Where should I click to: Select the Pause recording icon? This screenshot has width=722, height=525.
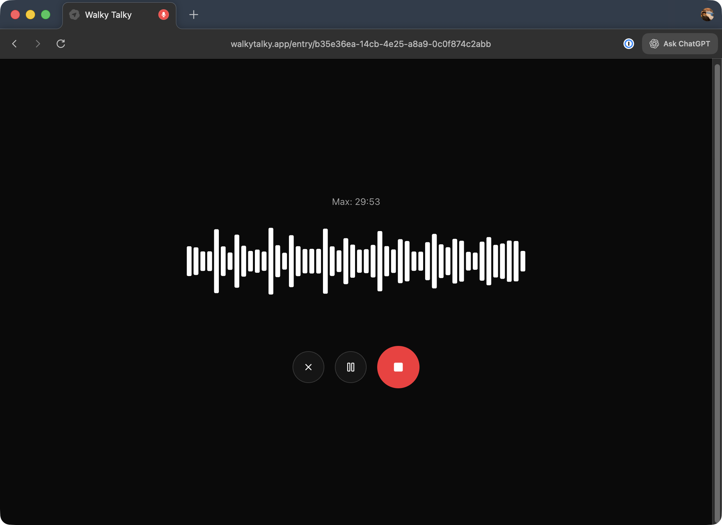point(350,367)
